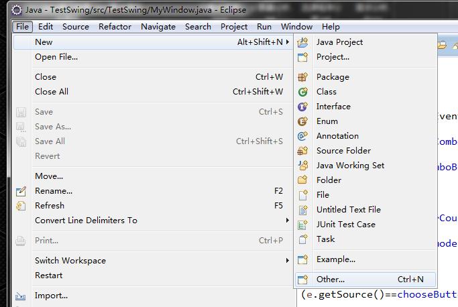Click the Source Folder icon
Image resolution: width=458 pixels, height=307 pixels.
tap(303, 151)
